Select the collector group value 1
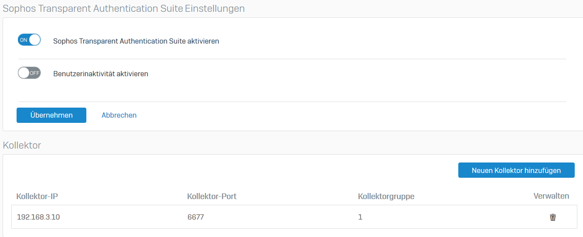583x237 pixels. click(x=360, y=217)
